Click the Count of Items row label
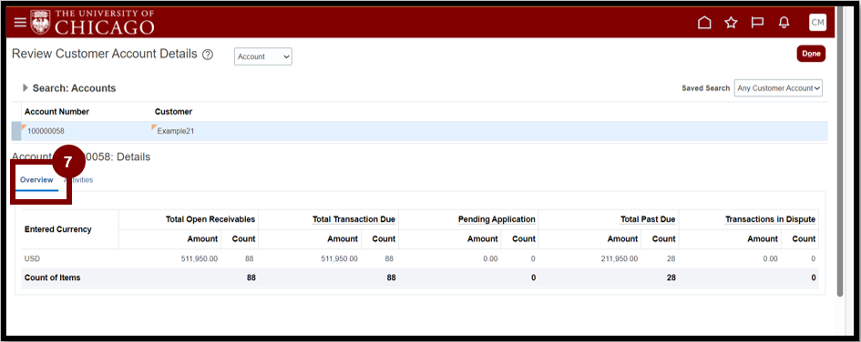 click(53, 278)
